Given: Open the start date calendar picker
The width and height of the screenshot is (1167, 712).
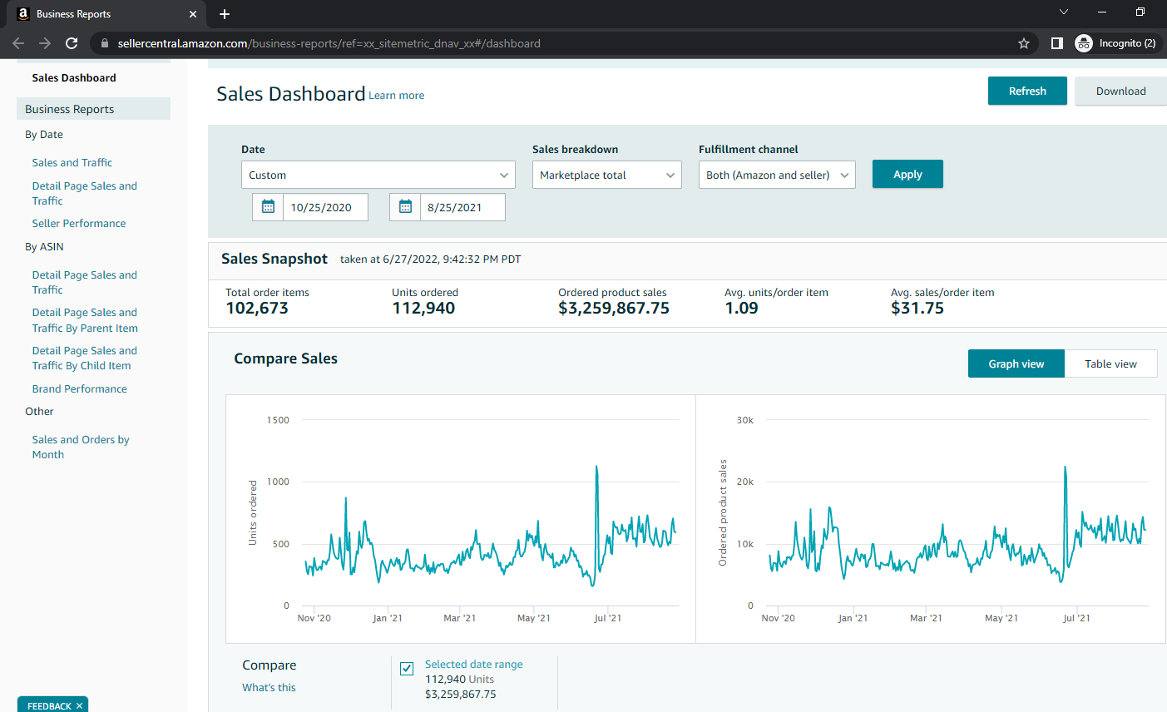Looking at the screenshot, I should [x=268, y=207].
